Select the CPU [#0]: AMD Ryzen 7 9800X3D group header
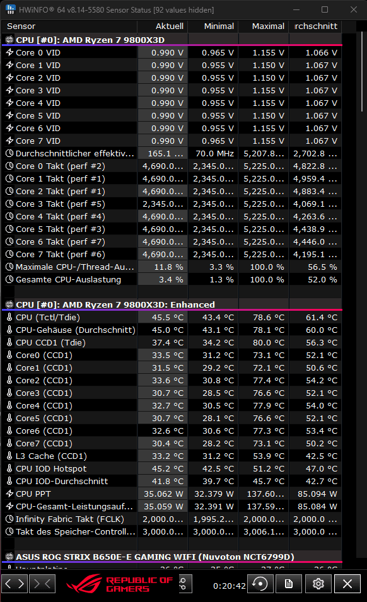The height and width of the screenshot is (602, 367). 90,40
